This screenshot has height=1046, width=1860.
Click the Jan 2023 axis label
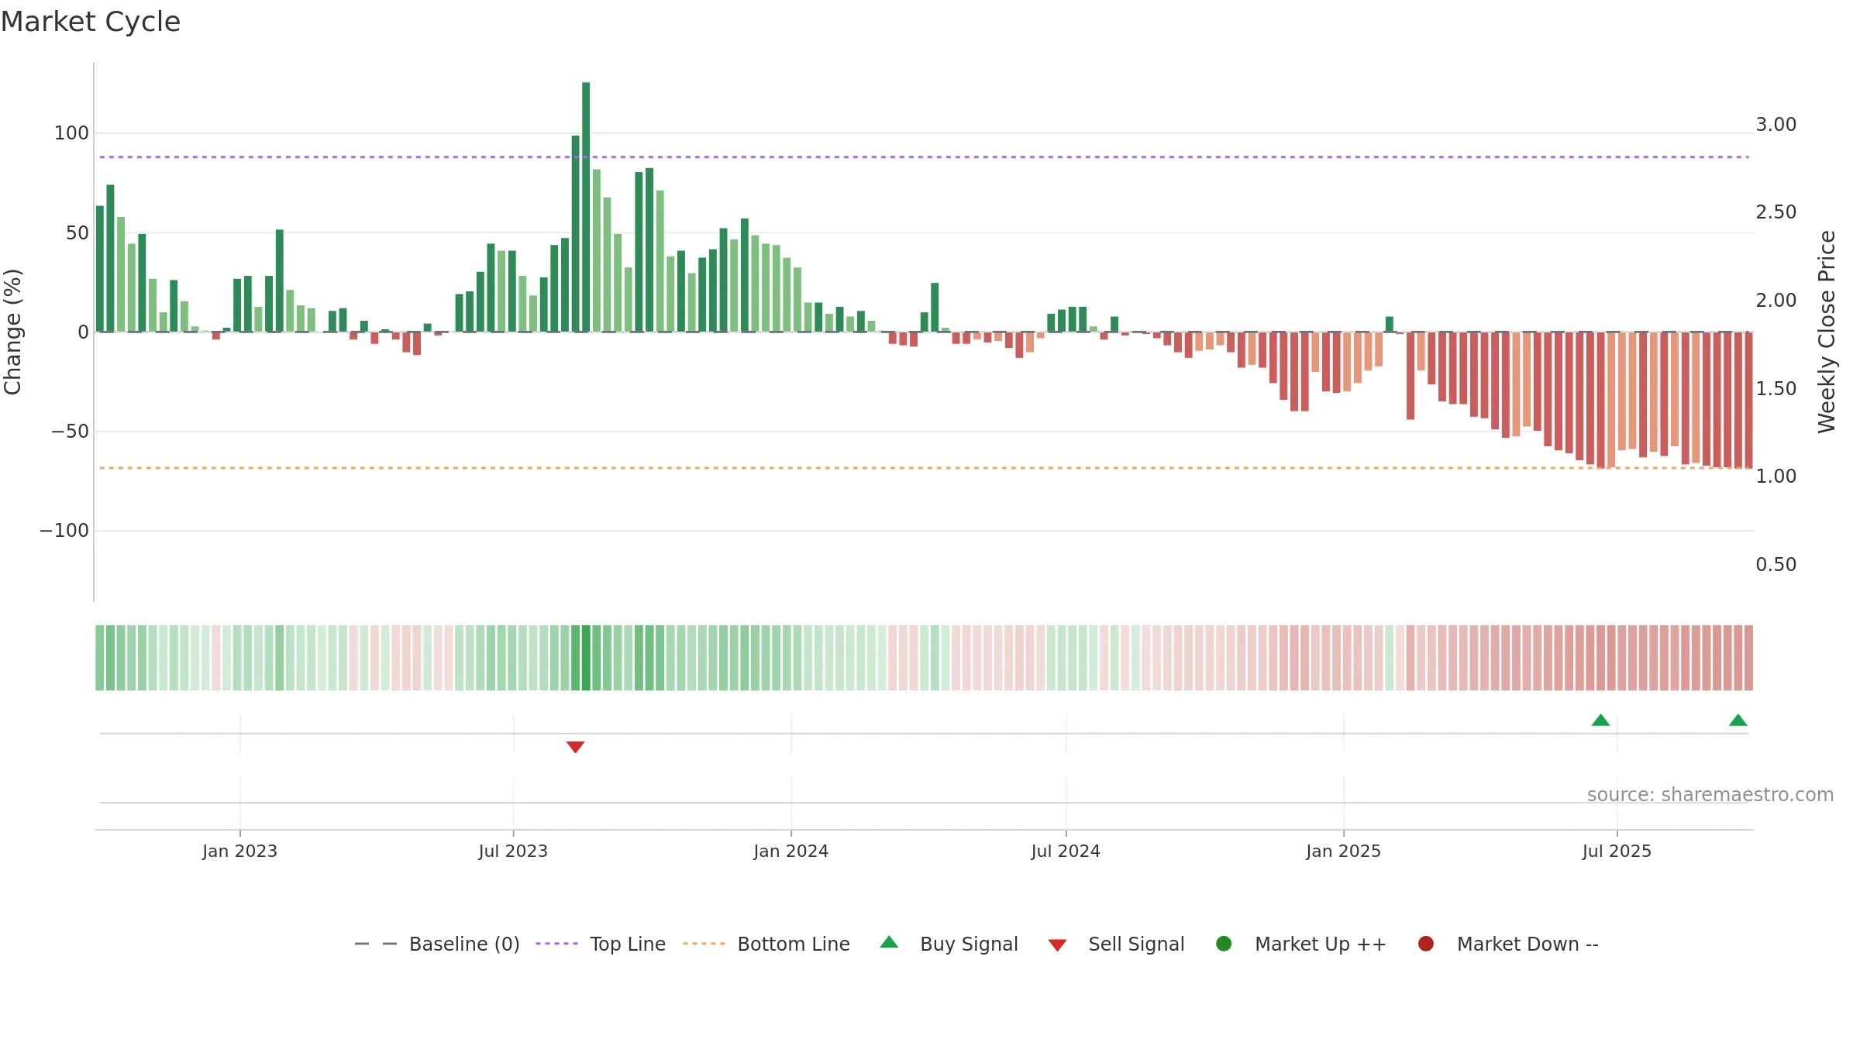[239, 852]
